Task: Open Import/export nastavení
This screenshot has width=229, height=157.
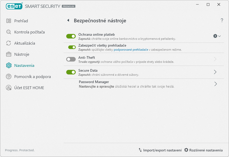Action: click(x=160, y=150)
